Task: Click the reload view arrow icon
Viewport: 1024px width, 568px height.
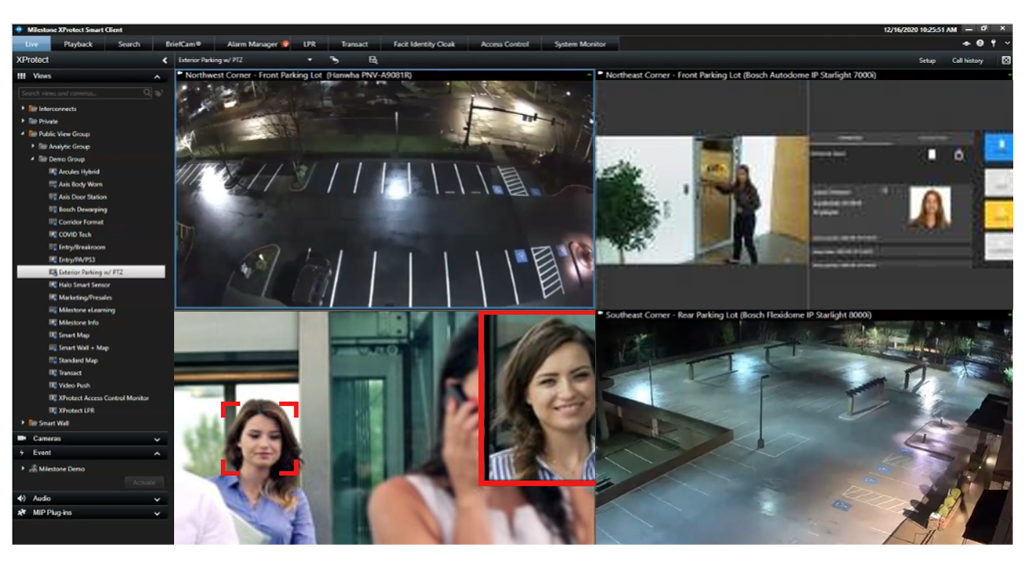Action: (x=334, y=60)
